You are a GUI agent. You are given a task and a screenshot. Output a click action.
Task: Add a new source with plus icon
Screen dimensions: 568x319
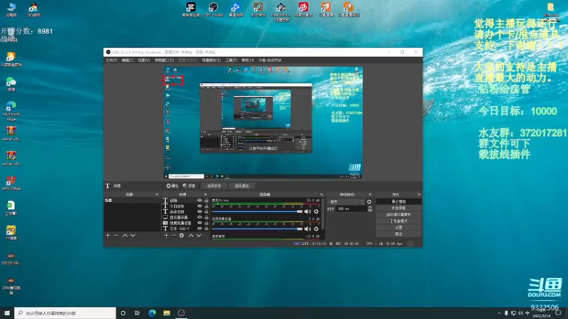[x=166, y=235]
